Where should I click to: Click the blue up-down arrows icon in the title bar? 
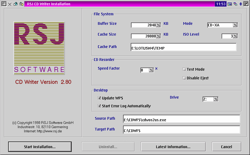pyautogui.click(x=241, y=4)
